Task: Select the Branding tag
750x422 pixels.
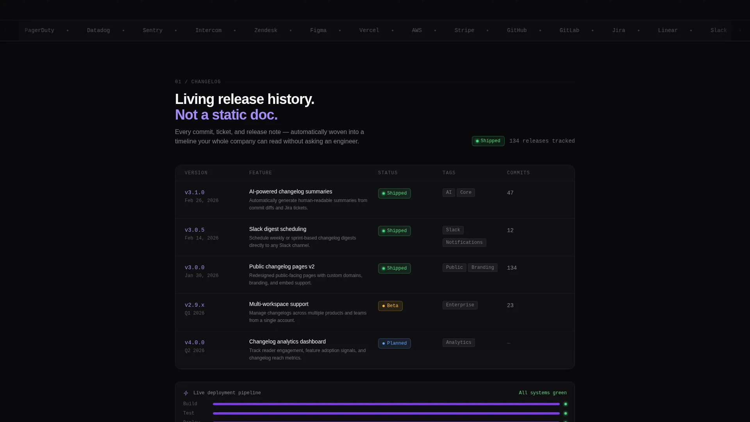Action: coord(482,268)
